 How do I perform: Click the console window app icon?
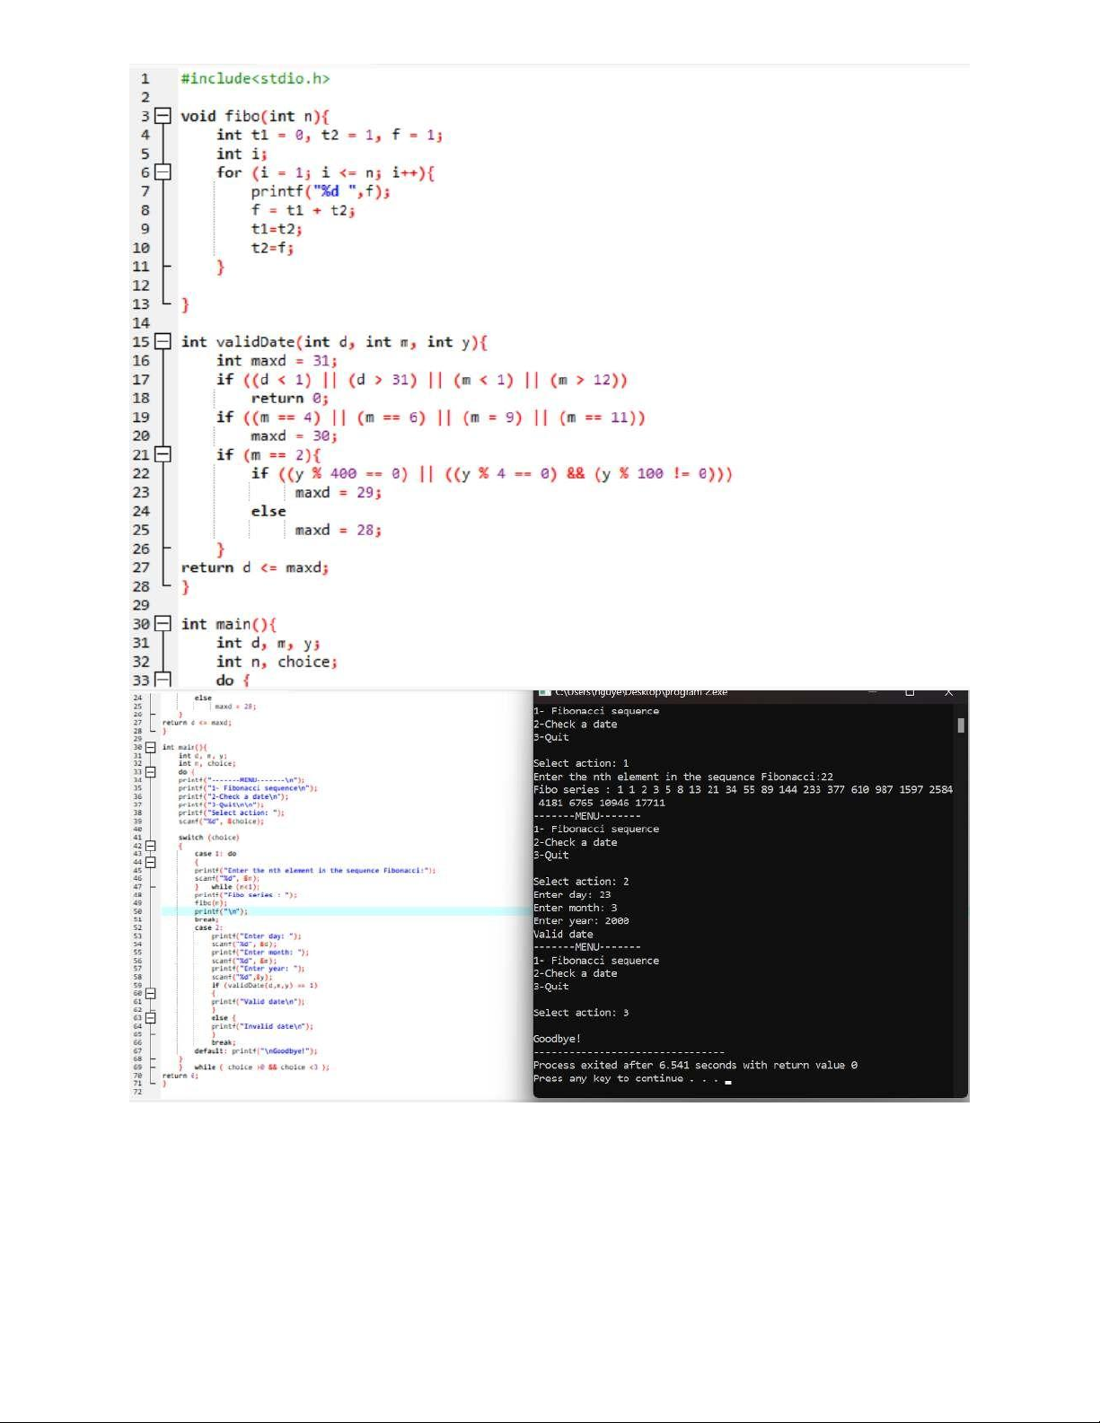pos(542,692)
